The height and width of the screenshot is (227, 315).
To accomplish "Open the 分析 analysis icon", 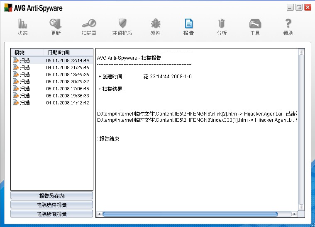I will coord(222,24).
